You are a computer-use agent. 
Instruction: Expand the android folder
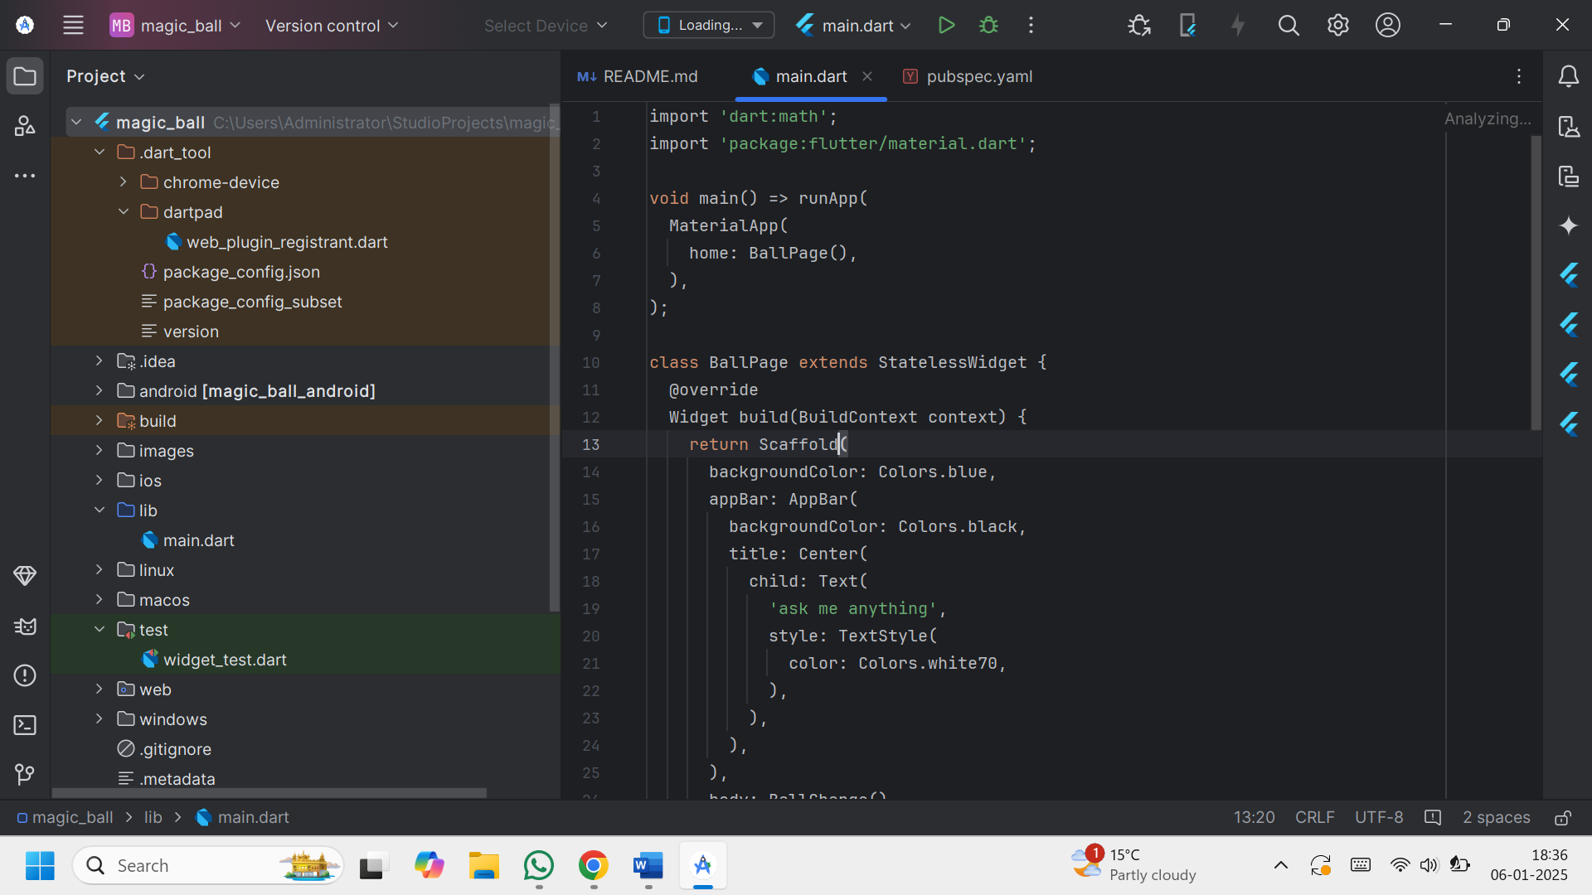(99, 391)
